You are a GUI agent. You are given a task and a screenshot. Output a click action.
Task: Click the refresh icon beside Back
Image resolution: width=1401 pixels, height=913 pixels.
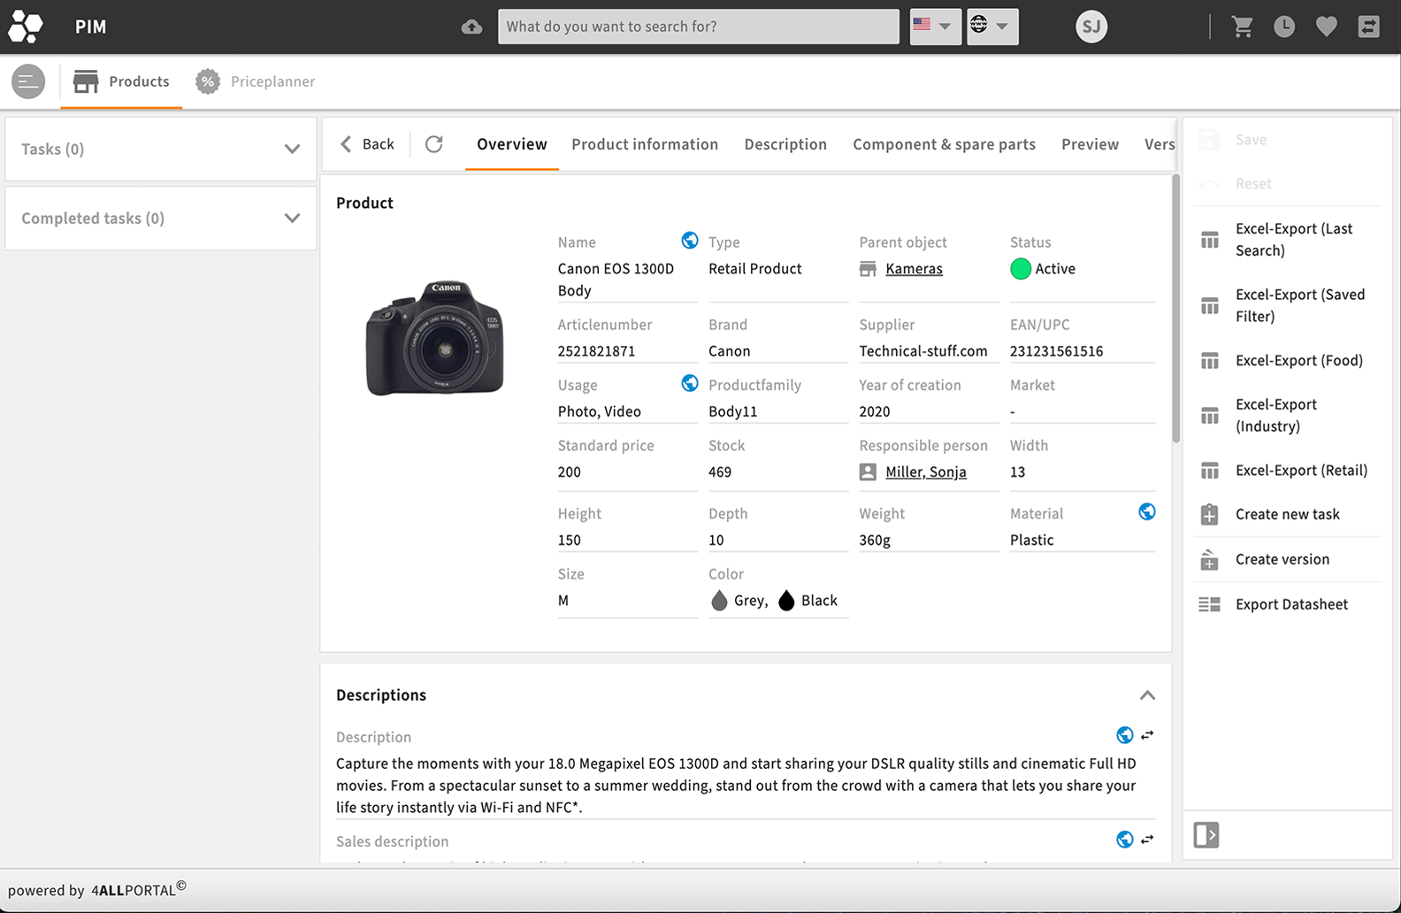pos(433,144)
